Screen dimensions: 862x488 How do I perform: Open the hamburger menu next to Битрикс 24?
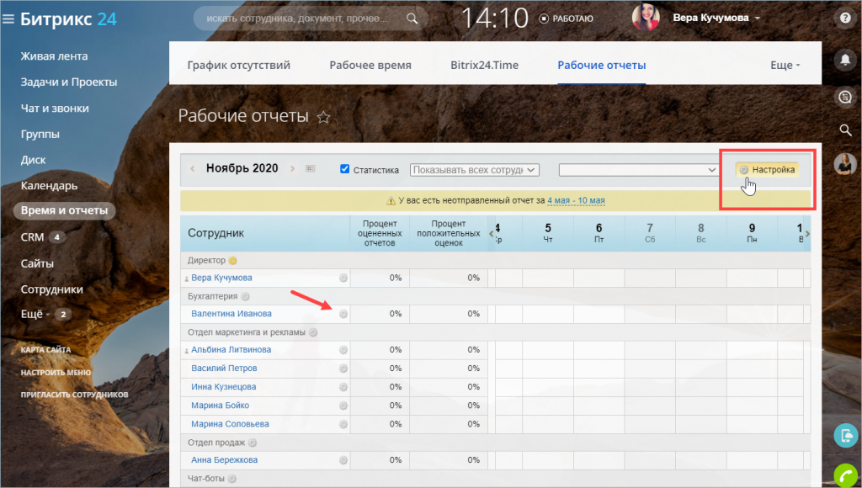tap(8, 19)
